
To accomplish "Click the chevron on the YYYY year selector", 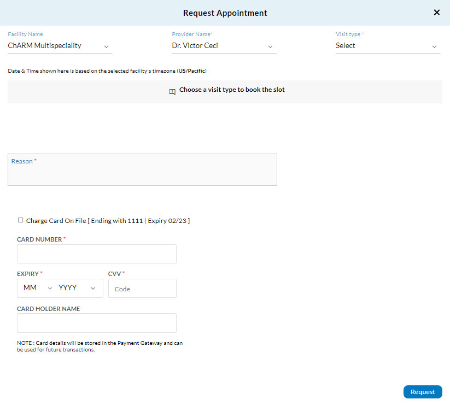I will pos(92,287).
